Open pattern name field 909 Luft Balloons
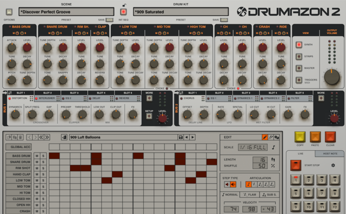 click(x=123, y=137)
